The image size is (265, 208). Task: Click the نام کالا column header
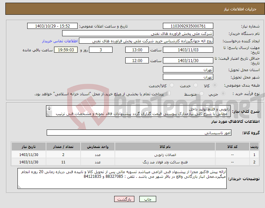point(165,147)
